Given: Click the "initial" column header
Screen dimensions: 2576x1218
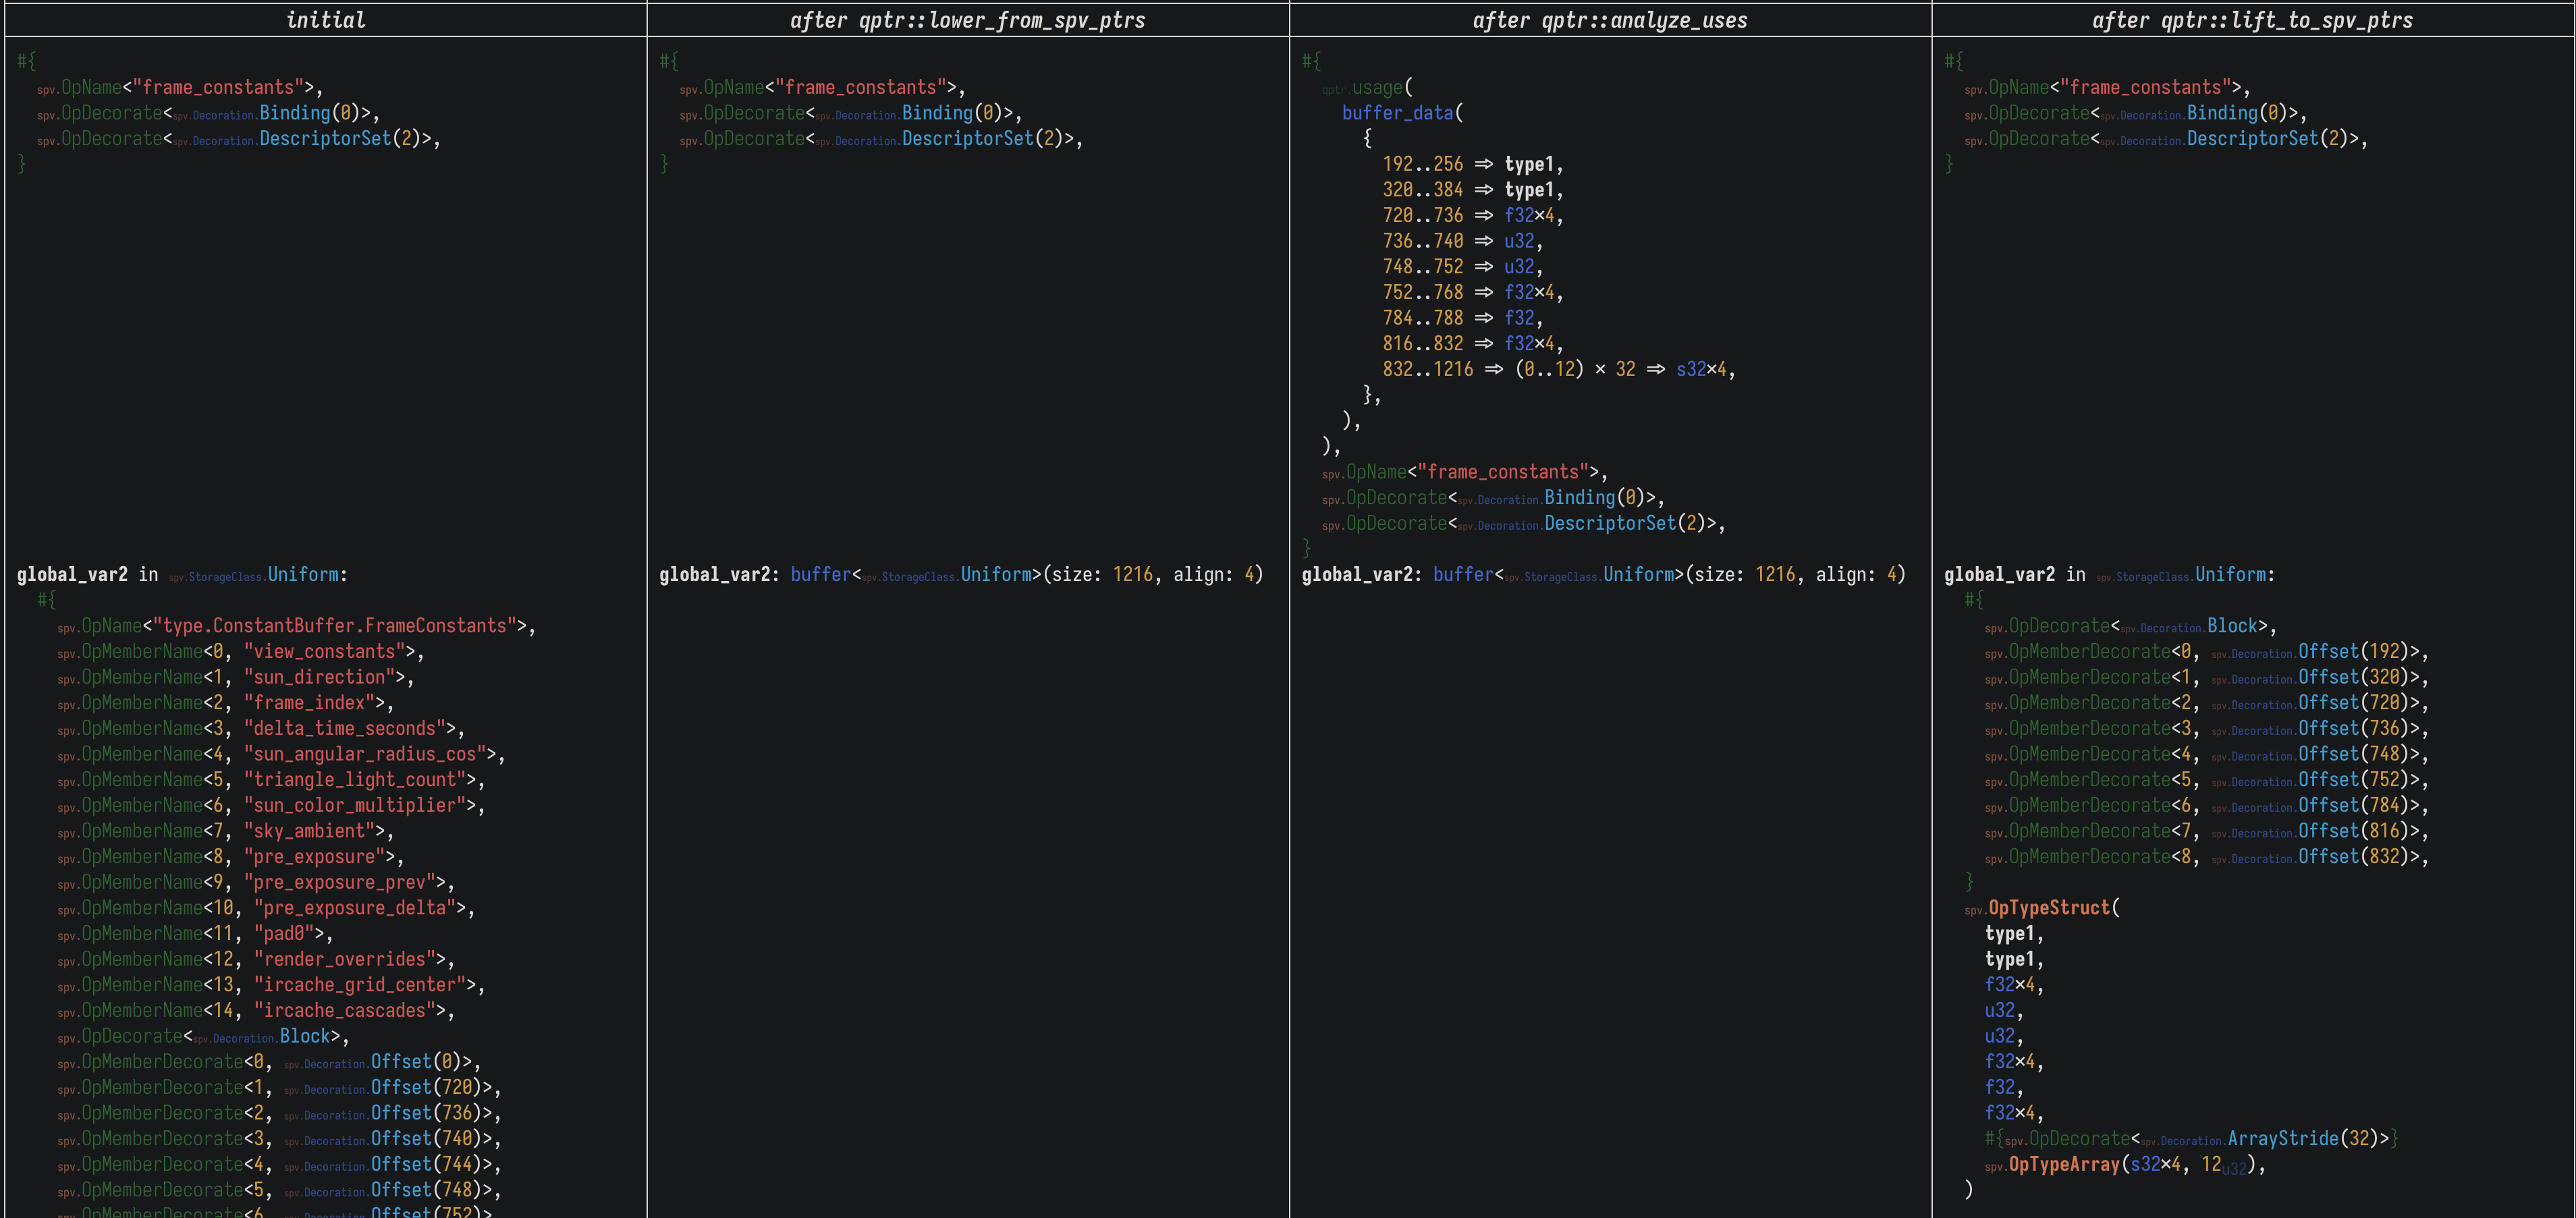Looking at the screenshot, I should 326,20.
